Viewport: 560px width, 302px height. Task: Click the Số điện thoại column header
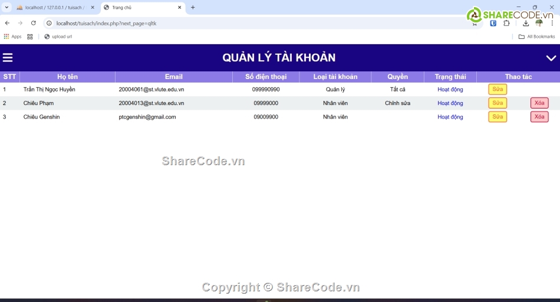(266, 77)
